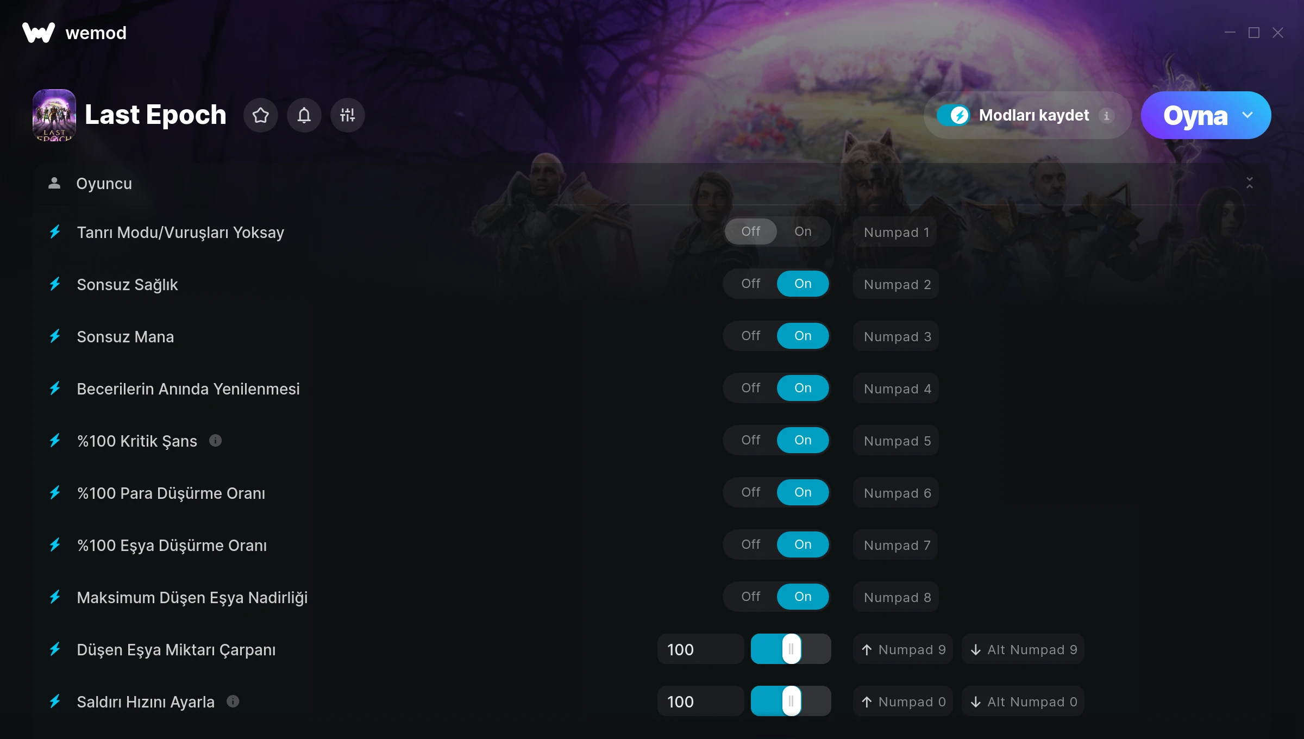Collapse the Oyuncu category section

[1250, 183]
